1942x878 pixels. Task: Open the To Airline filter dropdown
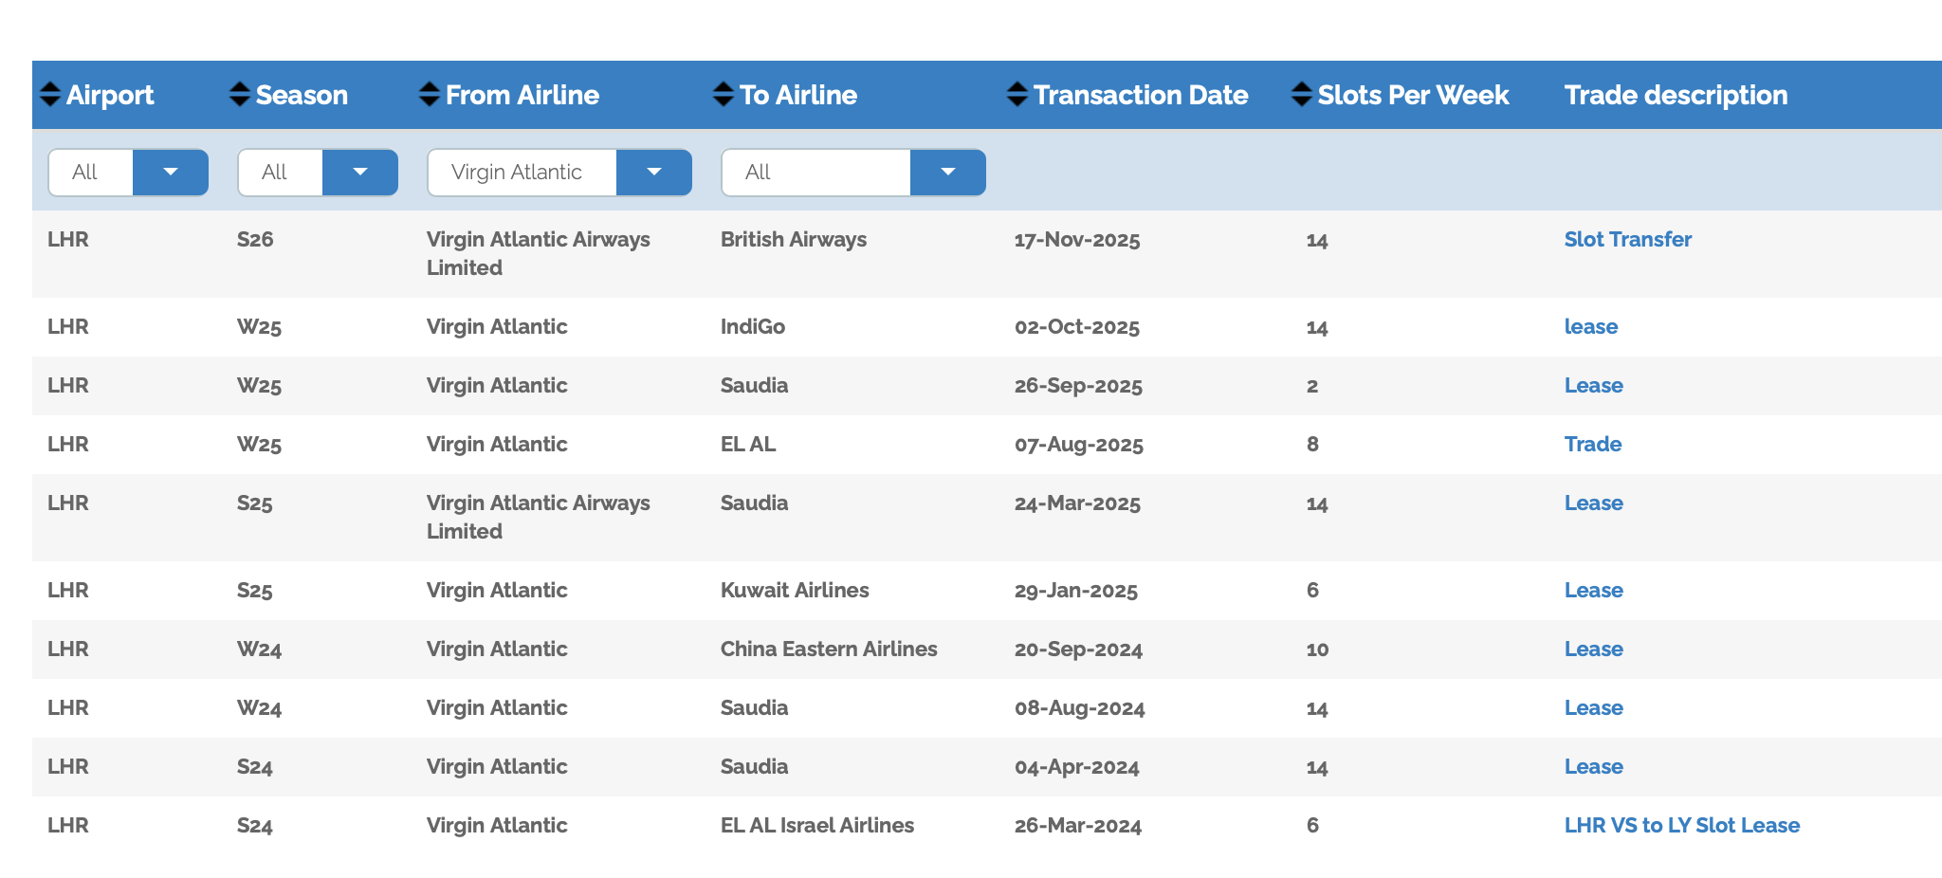[948, 172]
